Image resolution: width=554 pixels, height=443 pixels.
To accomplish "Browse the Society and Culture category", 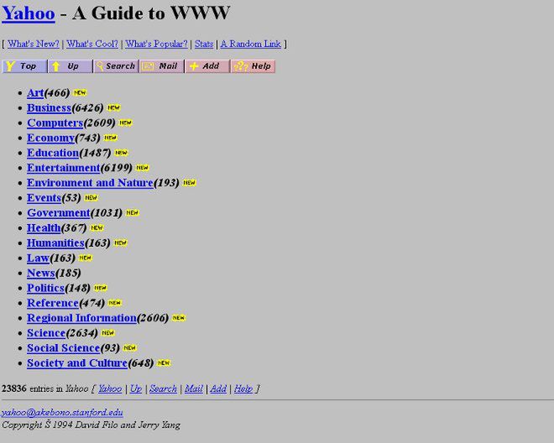I will point(77,363).
